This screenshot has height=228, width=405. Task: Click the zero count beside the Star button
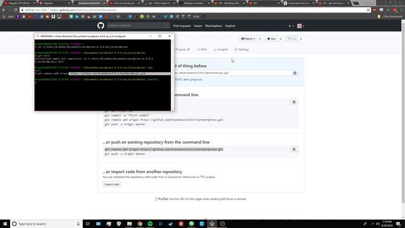(280, 39)
